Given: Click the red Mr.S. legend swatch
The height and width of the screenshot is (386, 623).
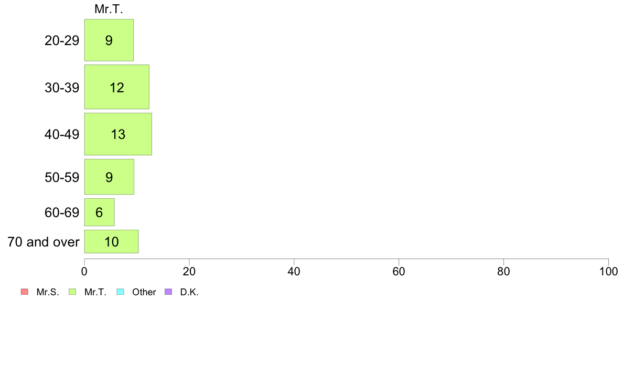Looking at the screenshot, I should (25, 292).
